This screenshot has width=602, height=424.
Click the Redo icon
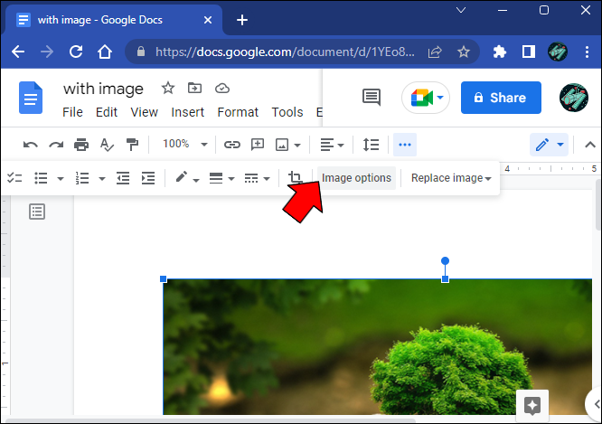point(56,145)
